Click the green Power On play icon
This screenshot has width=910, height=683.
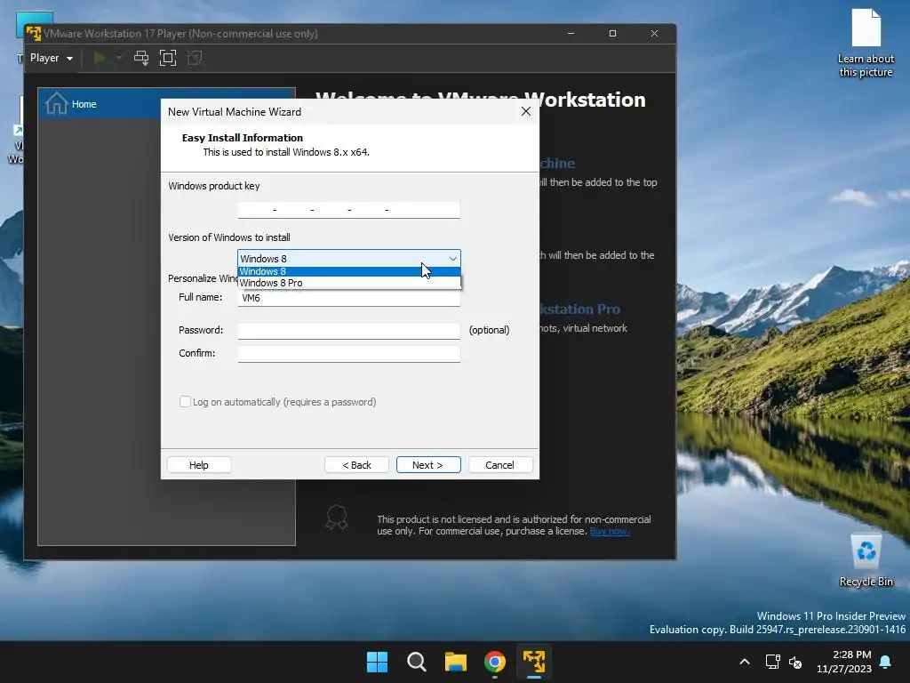100,58
